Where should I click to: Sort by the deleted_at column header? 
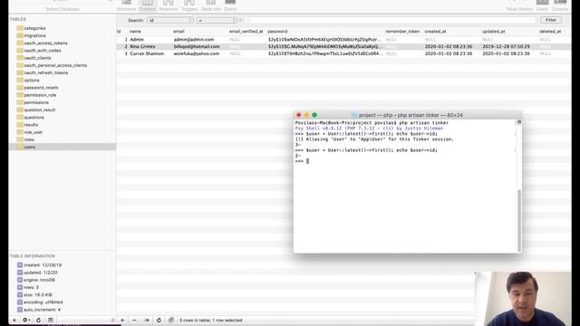(550, 32)
